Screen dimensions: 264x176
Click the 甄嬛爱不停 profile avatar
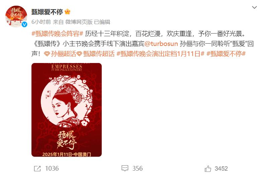tap(16, 16)
